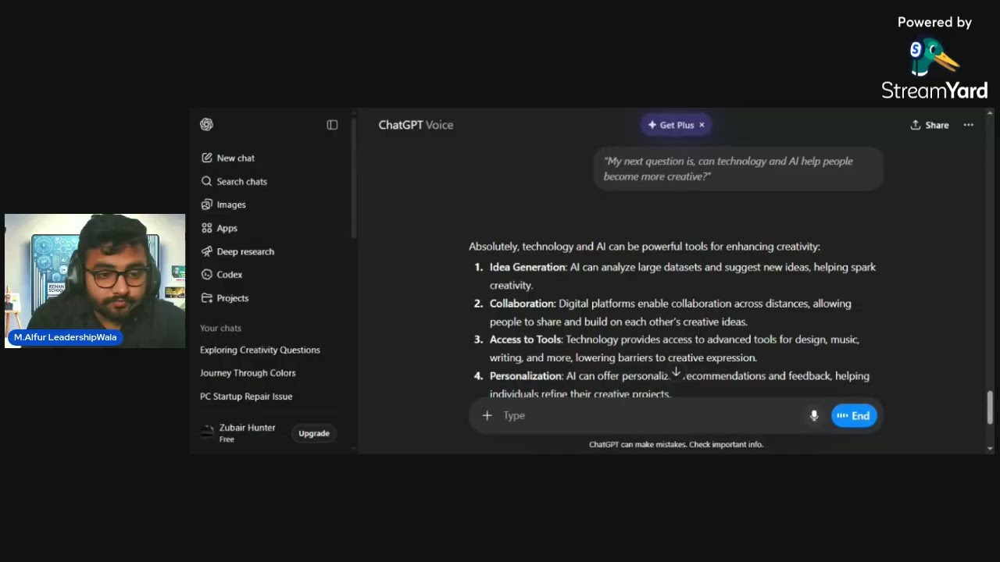Click the New chat pencil icon

[206, 158]
